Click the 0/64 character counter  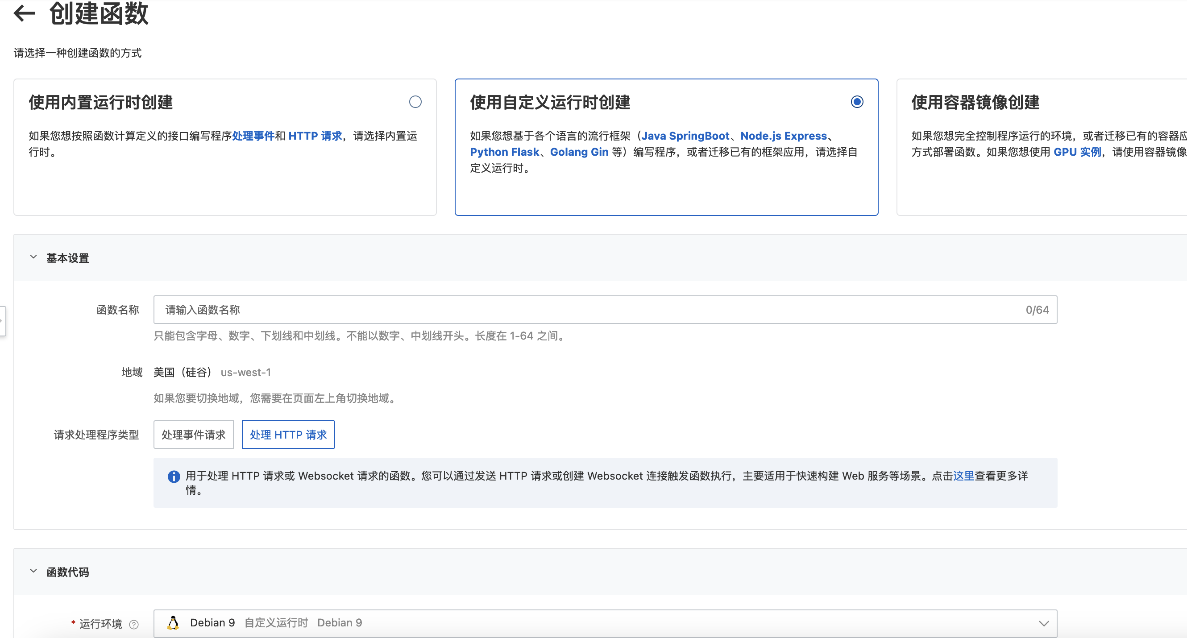pos(1037,310)
